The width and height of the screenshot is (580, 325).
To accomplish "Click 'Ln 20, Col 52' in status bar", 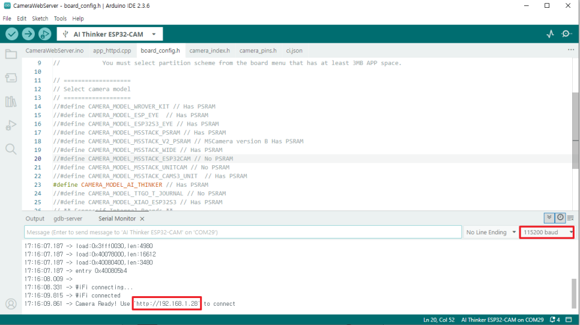I will click(x=439, y=320).
